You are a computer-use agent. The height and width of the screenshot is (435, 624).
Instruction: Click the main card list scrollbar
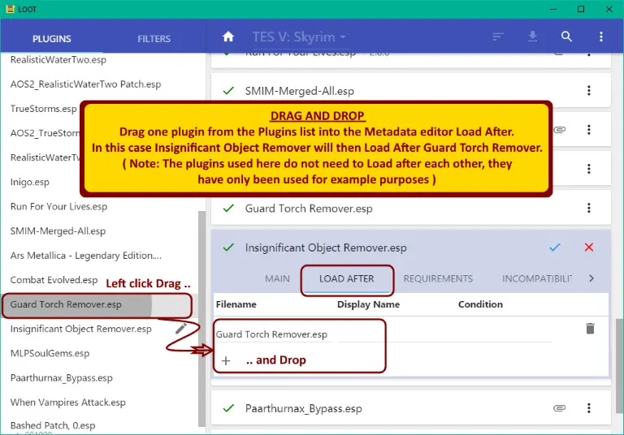[619, 366]
